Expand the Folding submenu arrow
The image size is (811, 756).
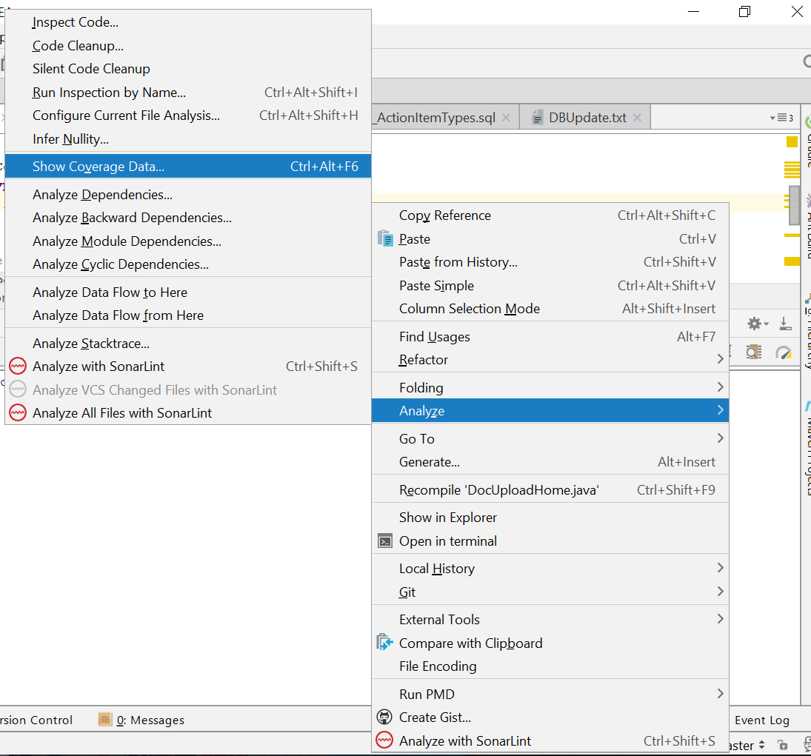[720, 387]
